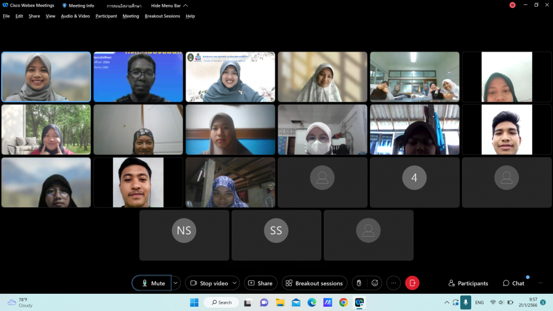553x311 pixels.
Task: Toggle the Participants panel
Action: (x=468, y=283)
